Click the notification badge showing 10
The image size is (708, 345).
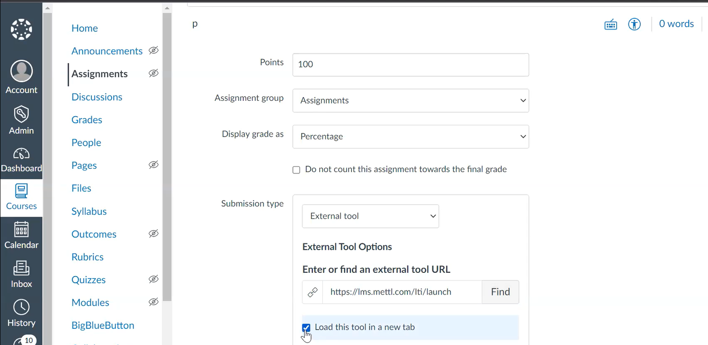[x=29, y=340]
